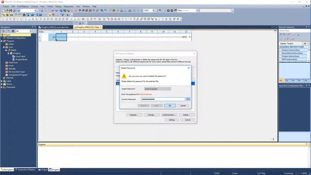
Task: Open the Online menu
Action: click(x=50, y=6)
